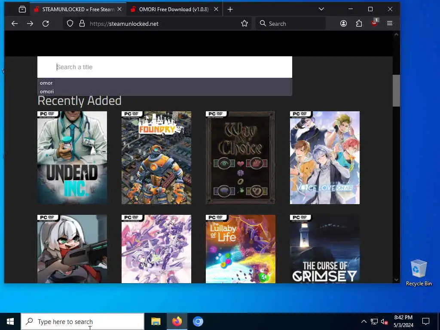The image size is (440, 330).
Task: Click the page vertical scrollbar thumb
Action: pos(396,91)
